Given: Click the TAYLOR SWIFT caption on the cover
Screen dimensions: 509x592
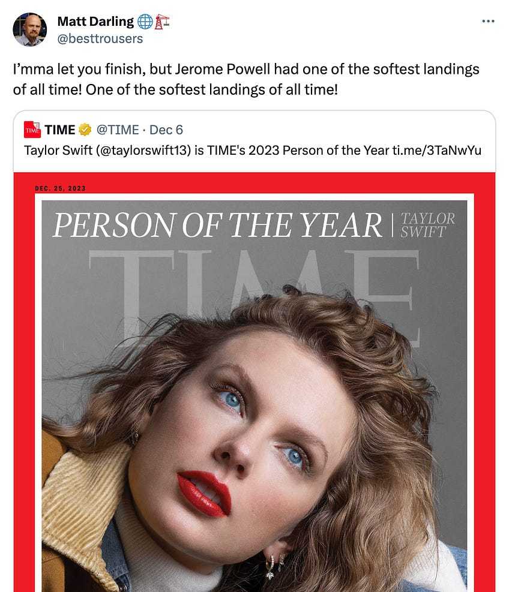Looking at the screenshot, I should (428, 226).
